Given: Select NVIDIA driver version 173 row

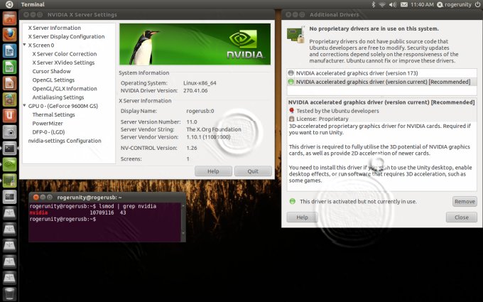Looking at the screenshot, I should [381, 73].
